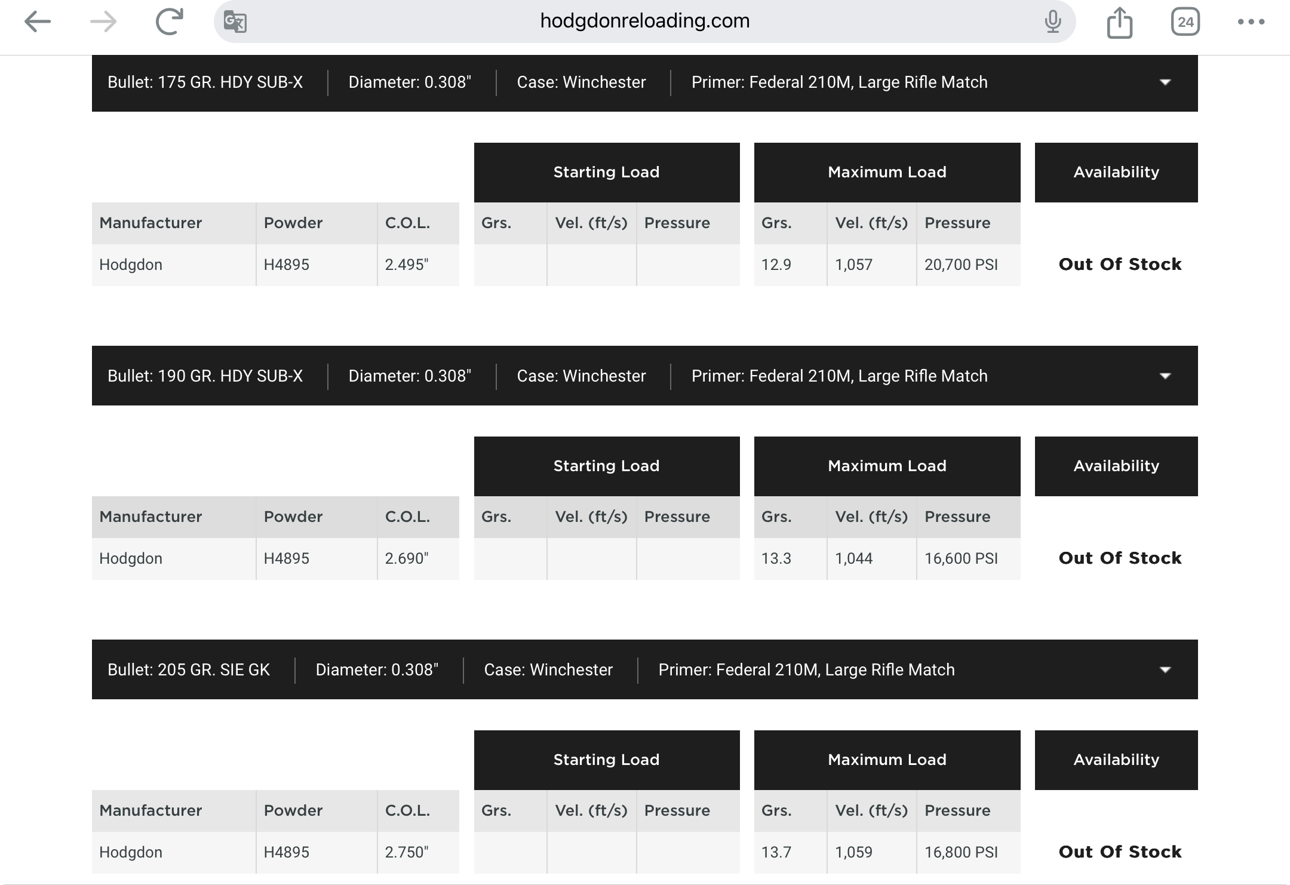Start voice search with the microphone icon
This screenshot has width=1290, height=885.
[x=1053, y=22]
